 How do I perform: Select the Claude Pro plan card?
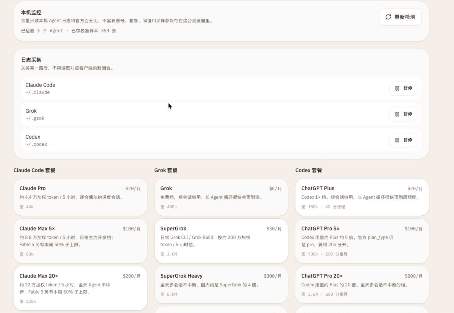point(80,197)
